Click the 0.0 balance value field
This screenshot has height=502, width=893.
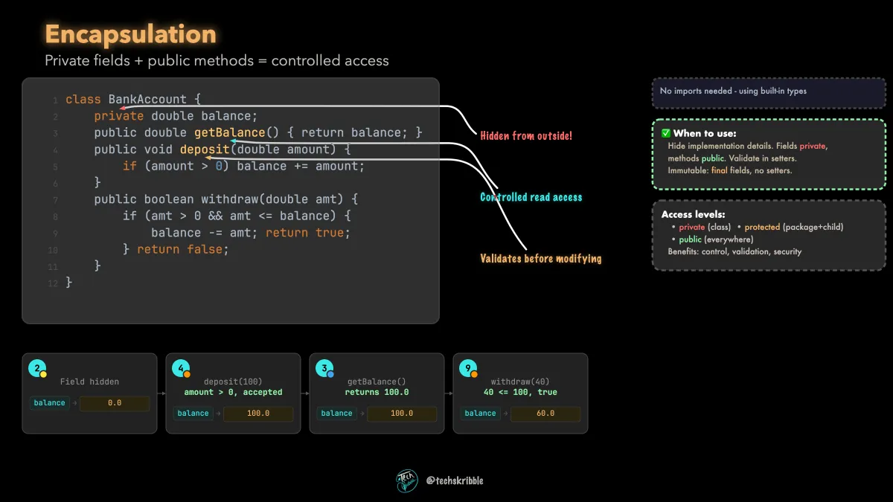tap(115, 403)
